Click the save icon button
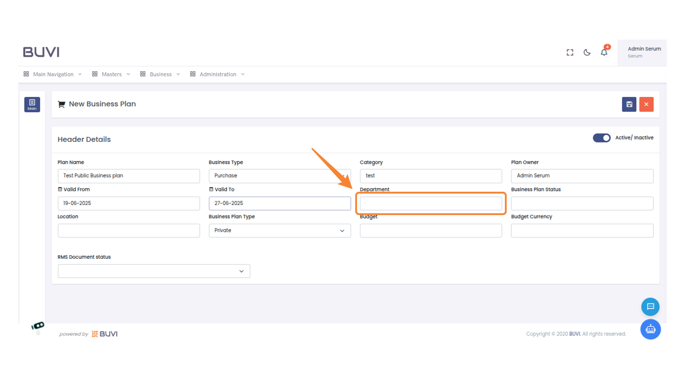 coord(629,104)
